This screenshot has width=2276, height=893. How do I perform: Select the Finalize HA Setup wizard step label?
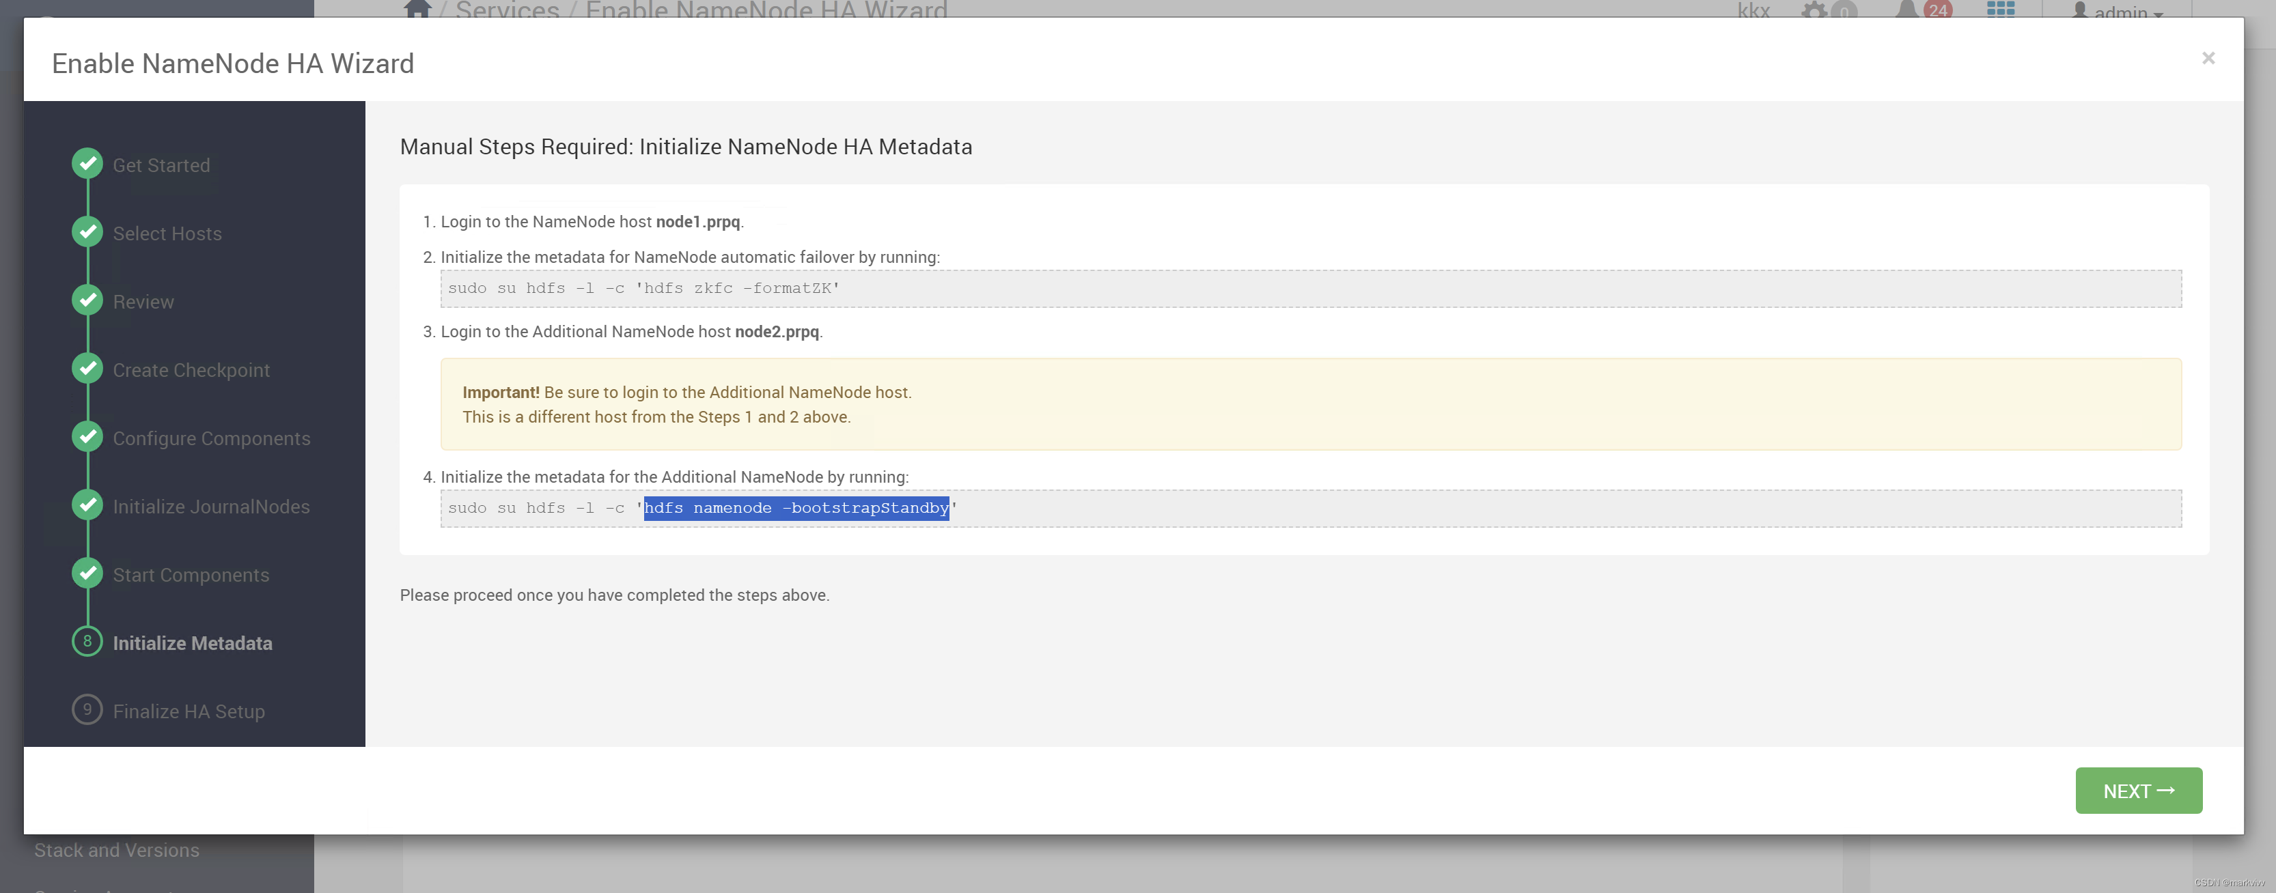[189, 712]
